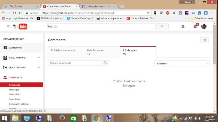This screenshot has width=218, height=122.
Task: Click the top YouTube search magnifier button
Action: pos(162,26)
